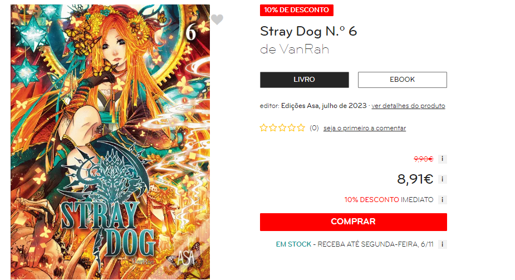Screen dimensions: 515x280
Task: Click the 10% DE DESCONTO badge
Action: 297,10
